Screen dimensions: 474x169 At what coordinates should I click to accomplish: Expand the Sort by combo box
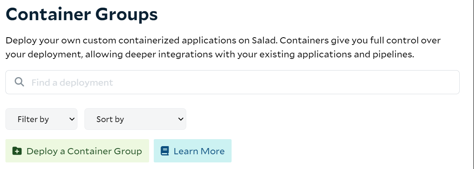(x=135, y=119)
